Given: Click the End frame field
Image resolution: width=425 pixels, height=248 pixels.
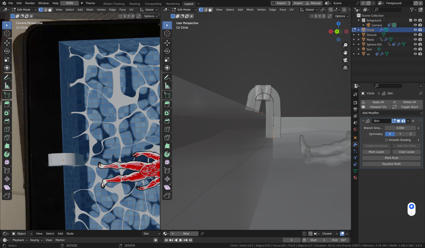Looking at the screenshot, I should [x=339, y=240].
